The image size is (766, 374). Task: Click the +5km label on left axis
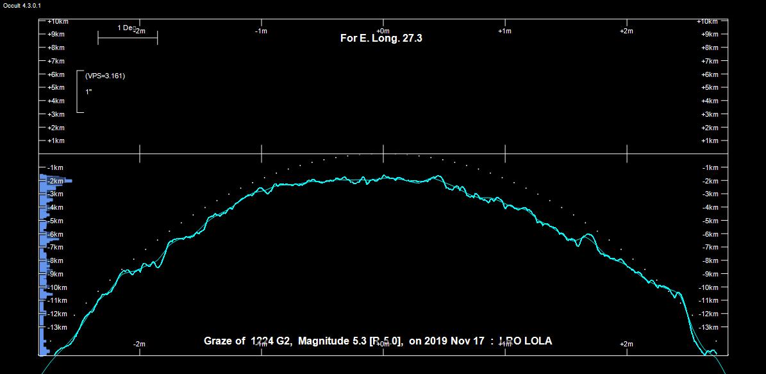(x=56, y=87)
